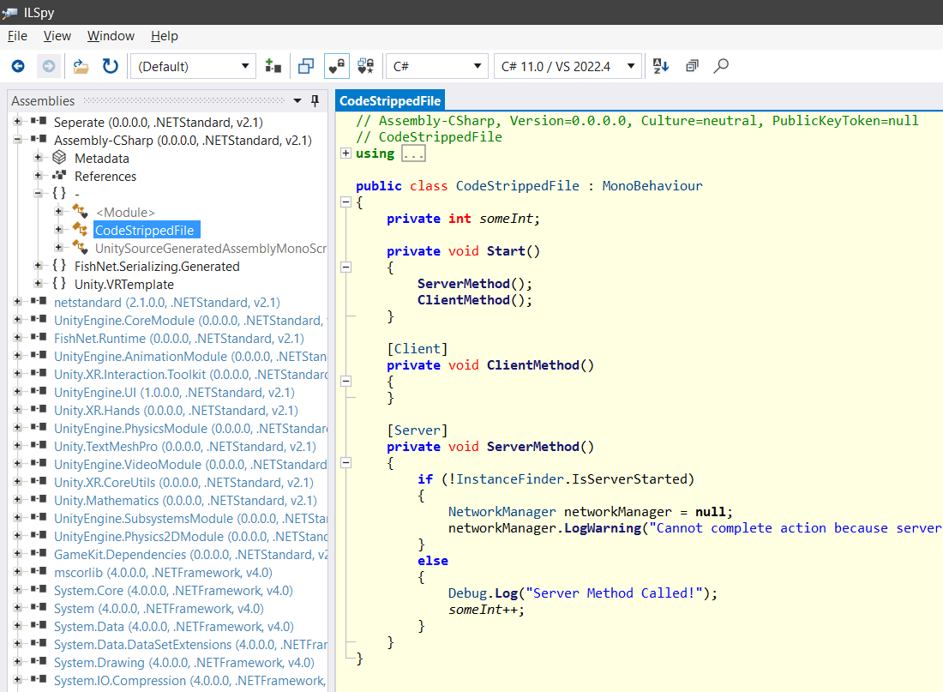The height and width of the screenshot is (692, 943).
Task: Pin the Assemblies panel
Action: coord(315,100)
